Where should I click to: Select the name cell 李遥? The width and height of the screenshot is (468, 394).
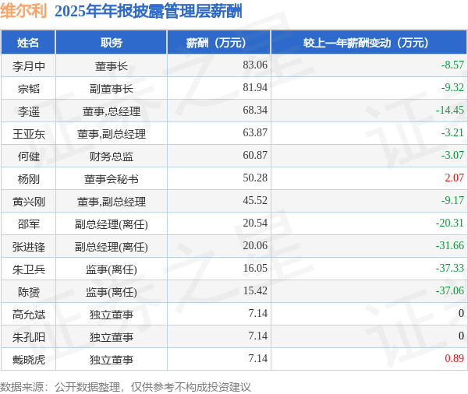click(x=29, y=111)
